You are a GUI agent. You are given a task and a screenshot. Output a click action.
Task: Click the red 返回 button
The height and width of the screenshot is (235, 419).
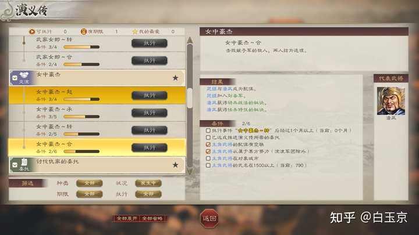210,219
